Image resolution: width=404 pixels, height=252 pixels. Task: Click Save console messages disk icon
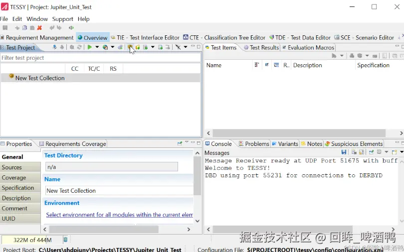(344, 152)
